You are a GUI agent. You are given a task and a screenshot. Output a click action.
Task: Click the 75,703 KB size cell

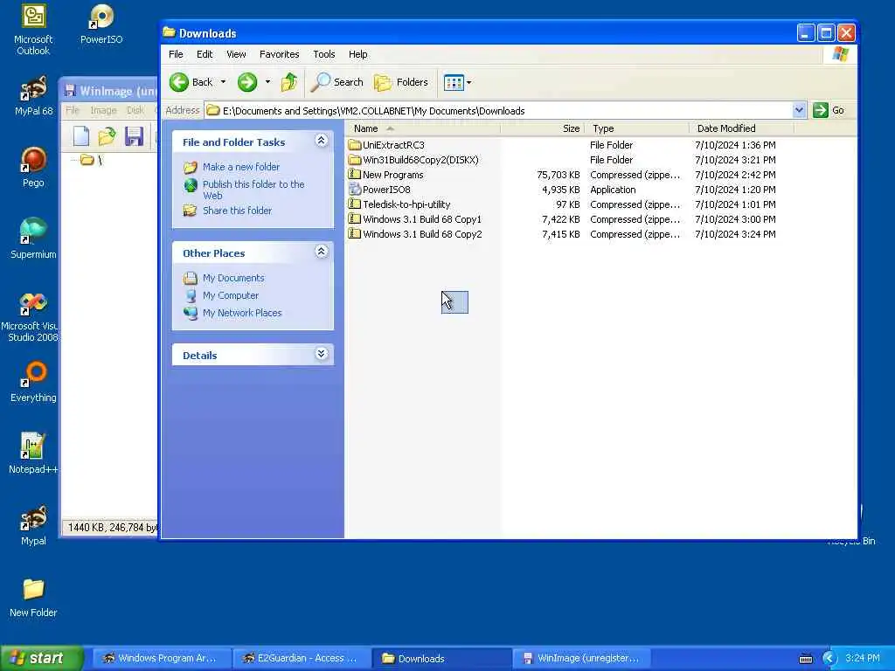point(559,175)
